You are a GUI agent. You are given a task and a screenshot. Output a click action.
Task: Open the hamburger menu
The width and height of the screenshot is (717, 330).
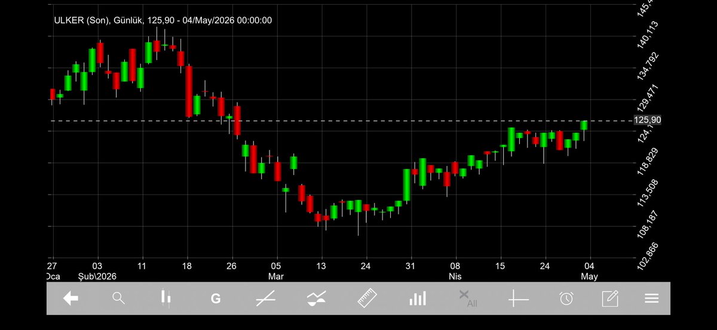tap(651, 298)
